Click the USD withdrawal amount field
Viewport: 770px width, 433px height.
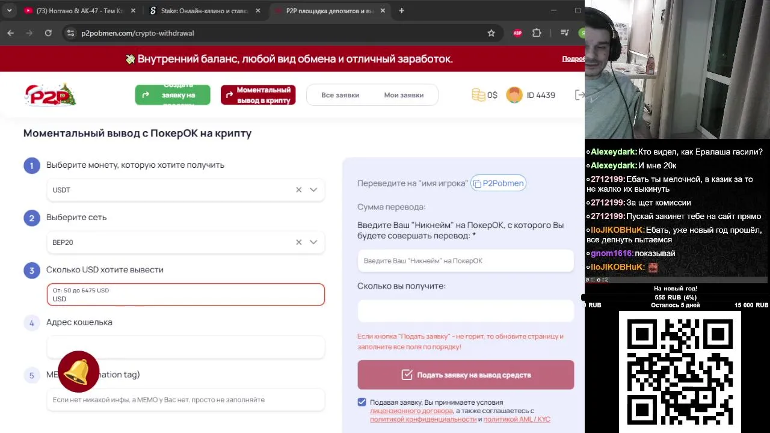(186, 295)
